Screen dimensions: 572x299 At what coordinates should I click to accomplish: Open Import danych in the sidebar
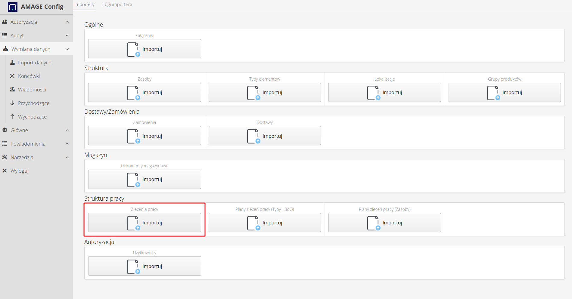point(35,63)
